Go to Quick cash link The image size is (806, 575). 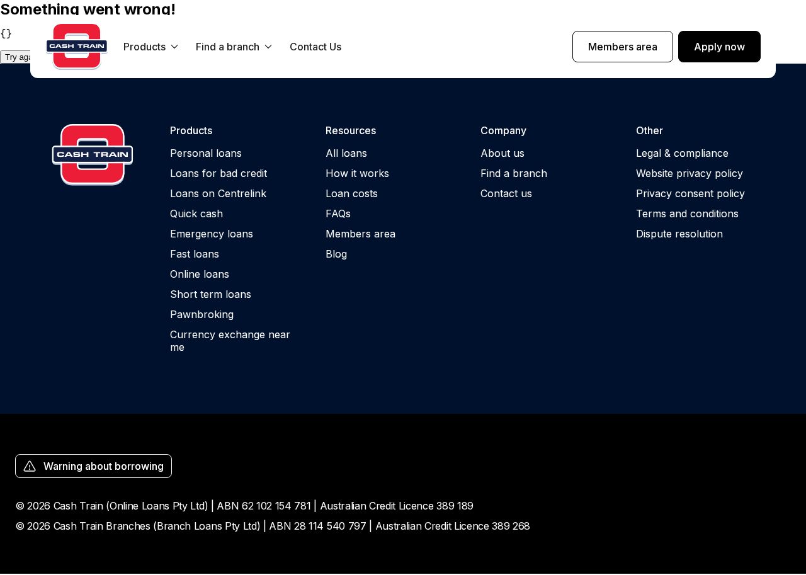196,213
